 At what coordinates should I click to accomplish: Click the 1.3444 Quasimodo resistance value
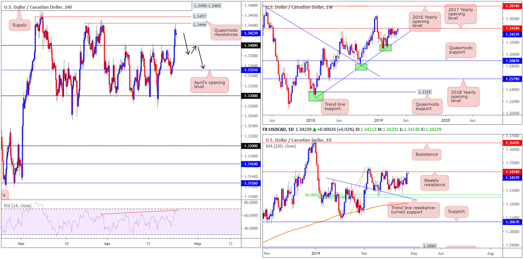200,25
